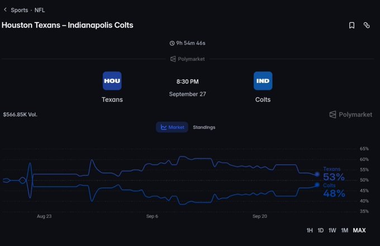Image resolution: width=380 pixels, height=246 pixels.
Task: Click the Houston Texans – Indianapolis Colts title
Action: pos(68,25)
